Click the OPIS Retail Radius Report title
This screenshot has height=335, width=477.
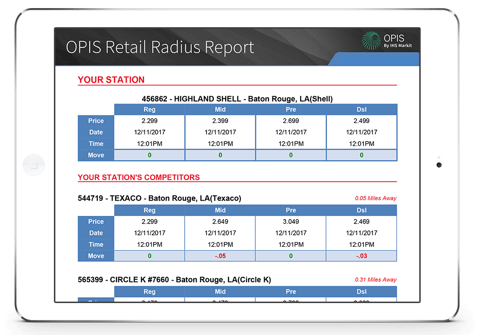click(160, 47)
